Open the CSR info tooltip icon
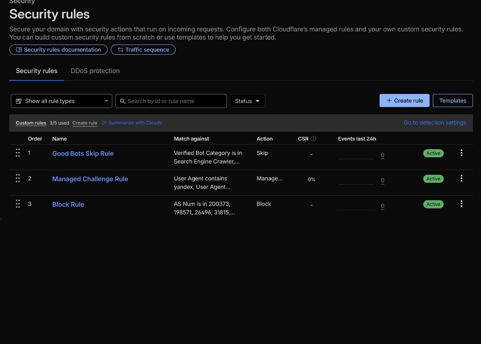 pyautogui.click(x=314, y=138)
